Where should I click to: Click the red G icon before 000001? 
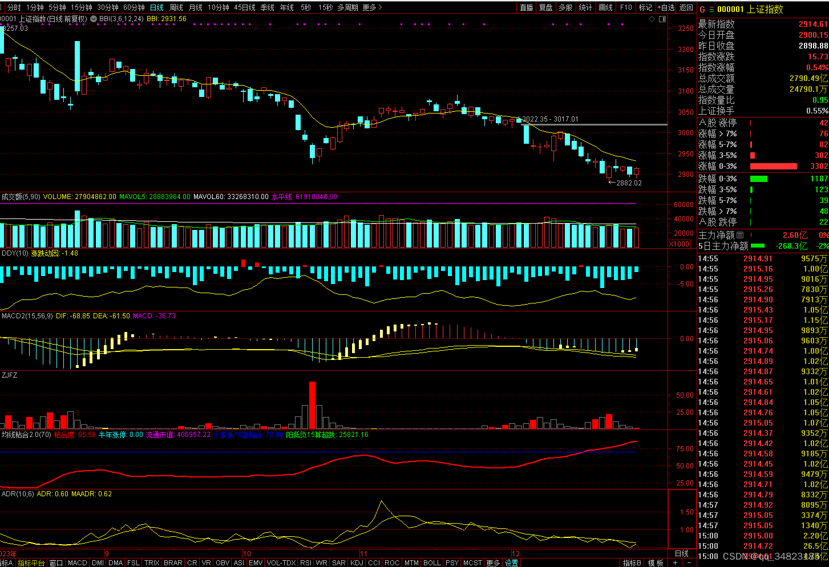pos(702,10)
